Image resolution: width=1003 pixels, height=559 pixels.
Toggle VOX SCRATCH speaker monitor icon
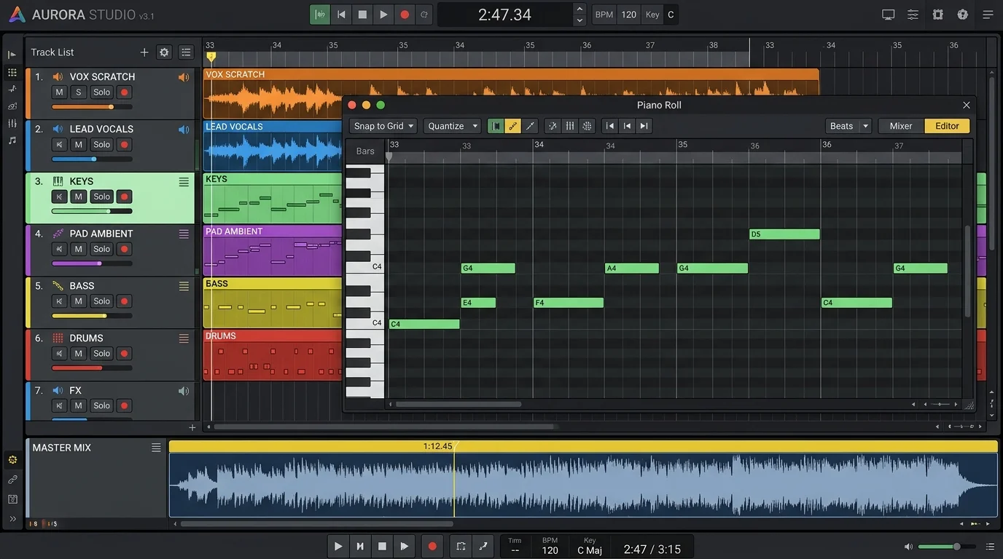pos(184,77)
